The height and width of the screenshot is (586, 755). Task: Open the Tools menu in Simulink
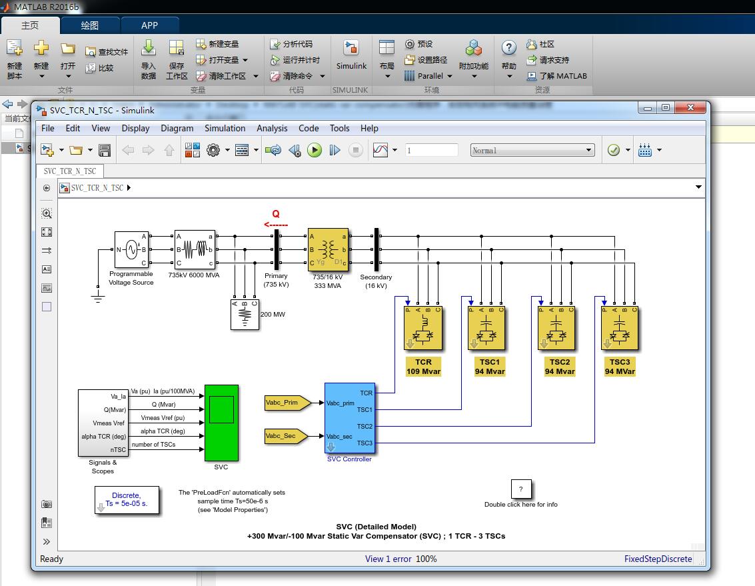pos(339,128)
